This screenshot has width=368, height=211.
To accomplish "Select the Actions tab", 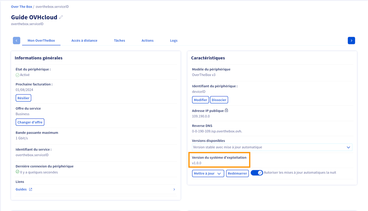I will coord(147,41).
